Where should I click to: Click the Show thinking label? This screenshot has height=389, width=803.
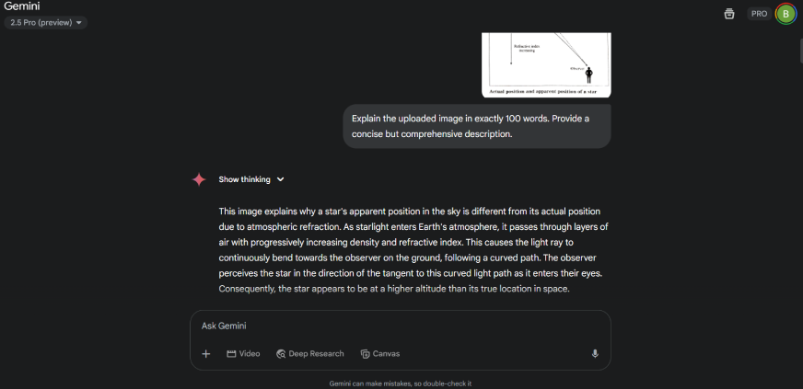tap(244, 179)
